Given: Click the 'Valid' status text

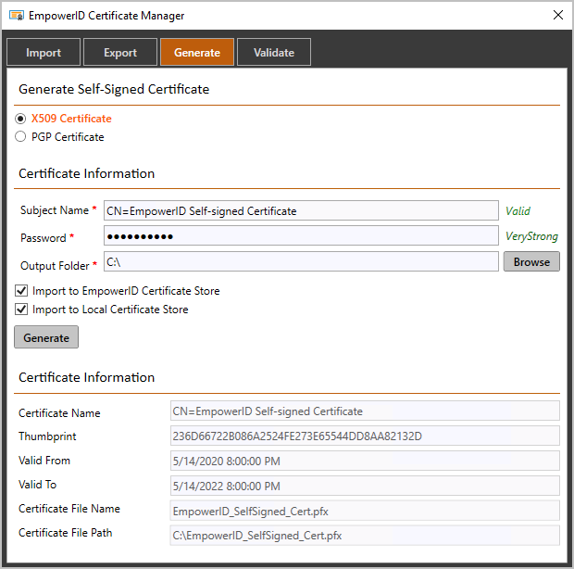Looking at the screenshot, I should pos(518,211).
